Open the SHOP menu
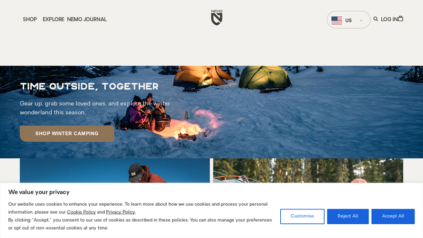 click(x=30, y=20)
